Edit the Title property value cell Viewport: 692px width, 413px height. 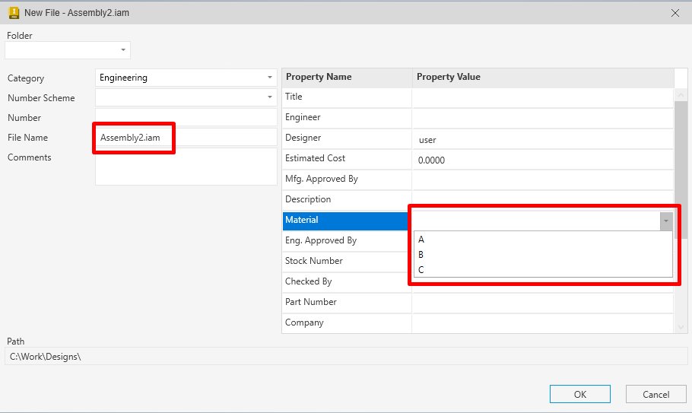point(542,97)
